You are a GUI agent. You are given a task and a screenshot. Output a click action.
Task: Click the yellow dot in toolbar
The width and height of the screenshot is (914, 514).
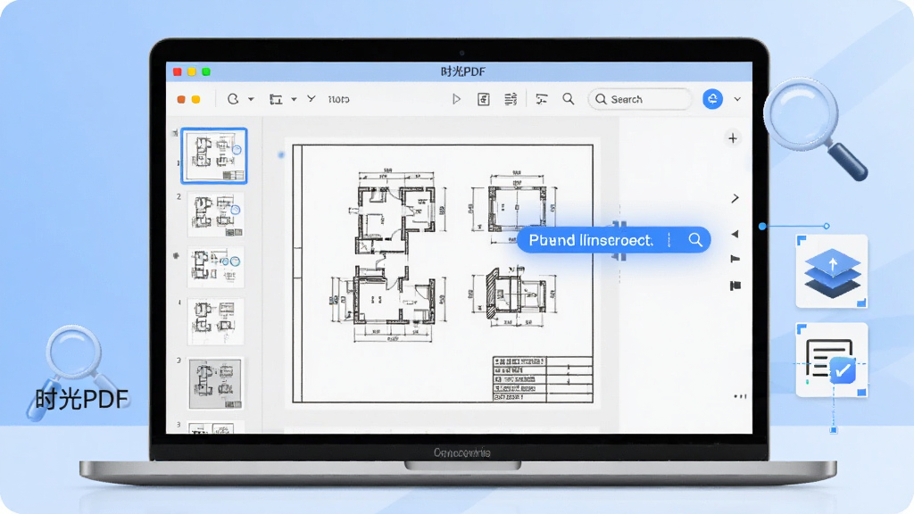[x=195, y=100]
